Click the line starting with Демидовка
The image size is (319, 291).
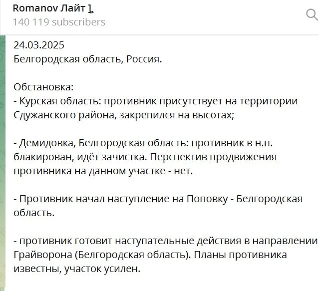click(143, 143)
